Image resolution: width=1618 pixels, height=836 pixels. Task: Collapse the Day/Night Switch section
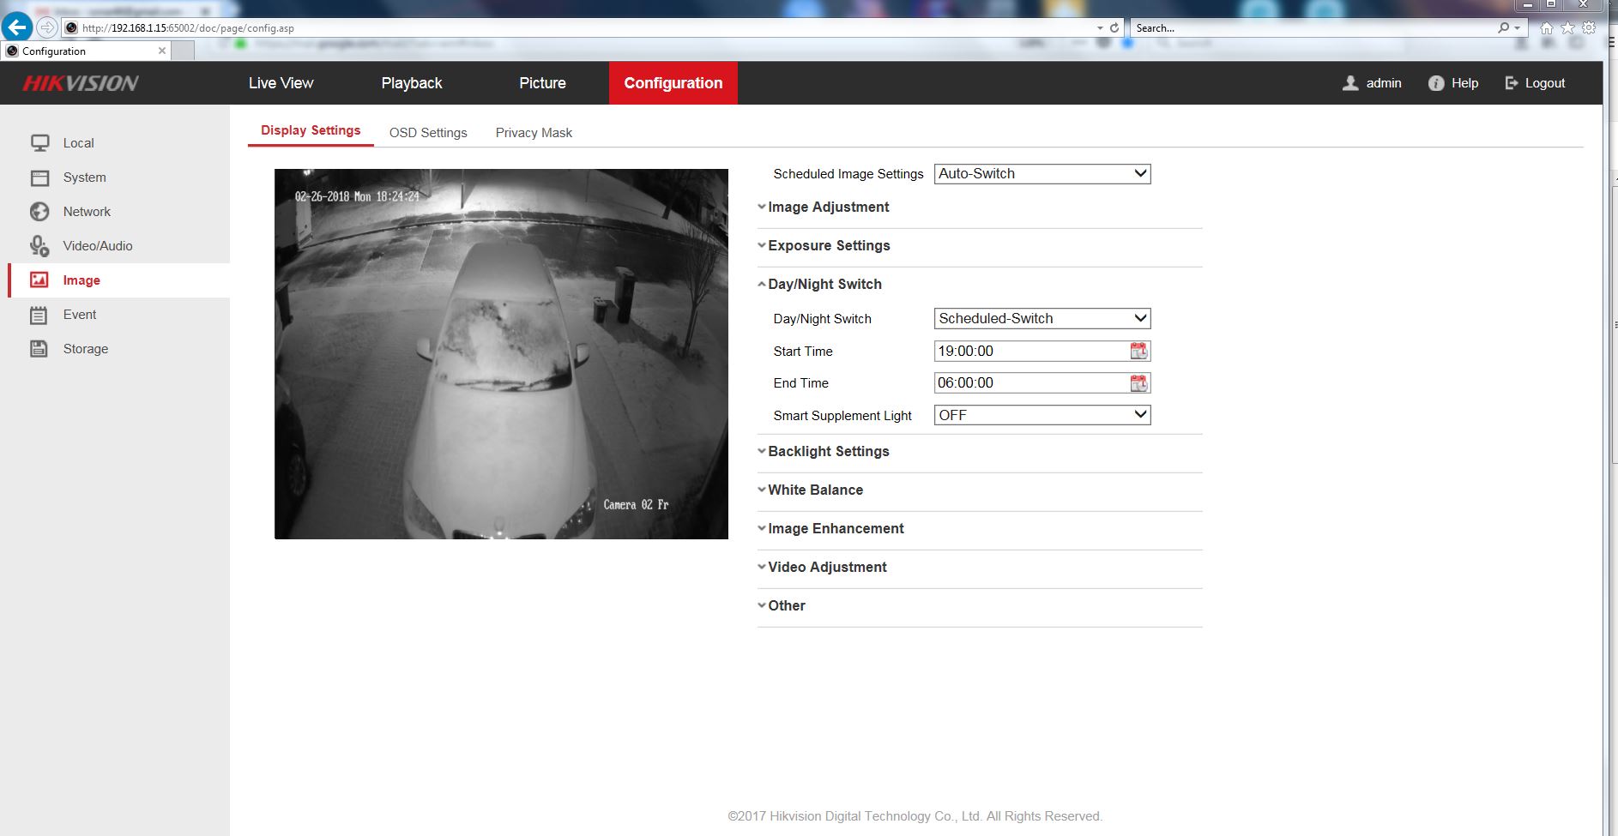[x=824, y=285]
